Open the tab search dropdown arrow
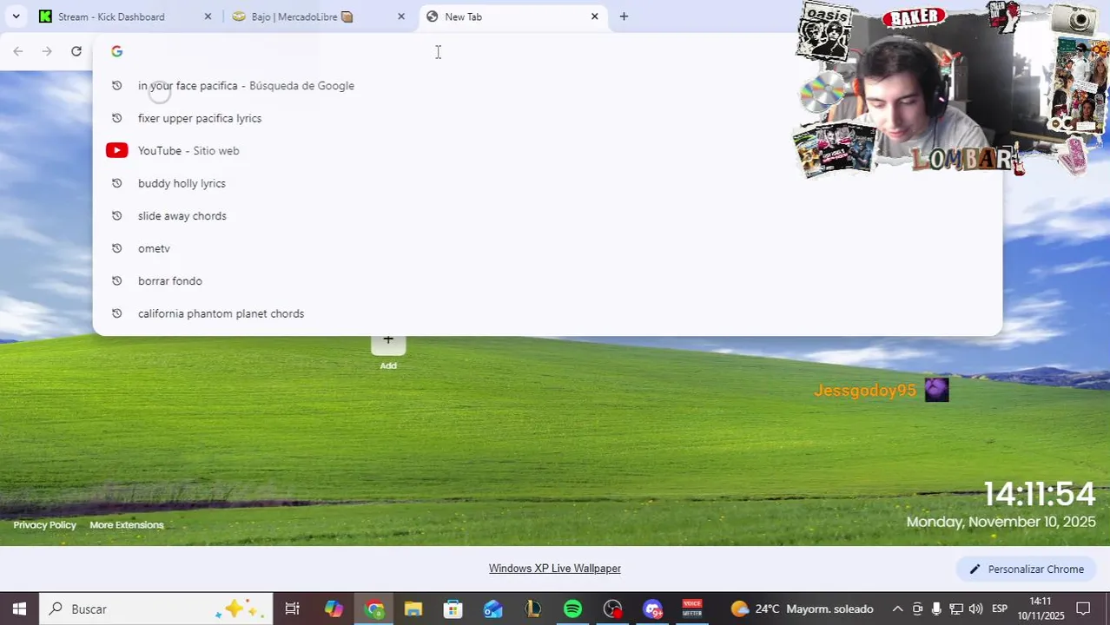Screen dimensions: 1110x625 click(x=16, y=16)
